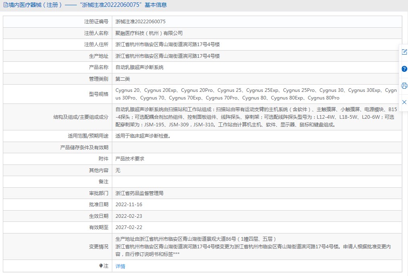Click the document icon in page title
This screenshot has height=276, width=408.
[6, 5]
